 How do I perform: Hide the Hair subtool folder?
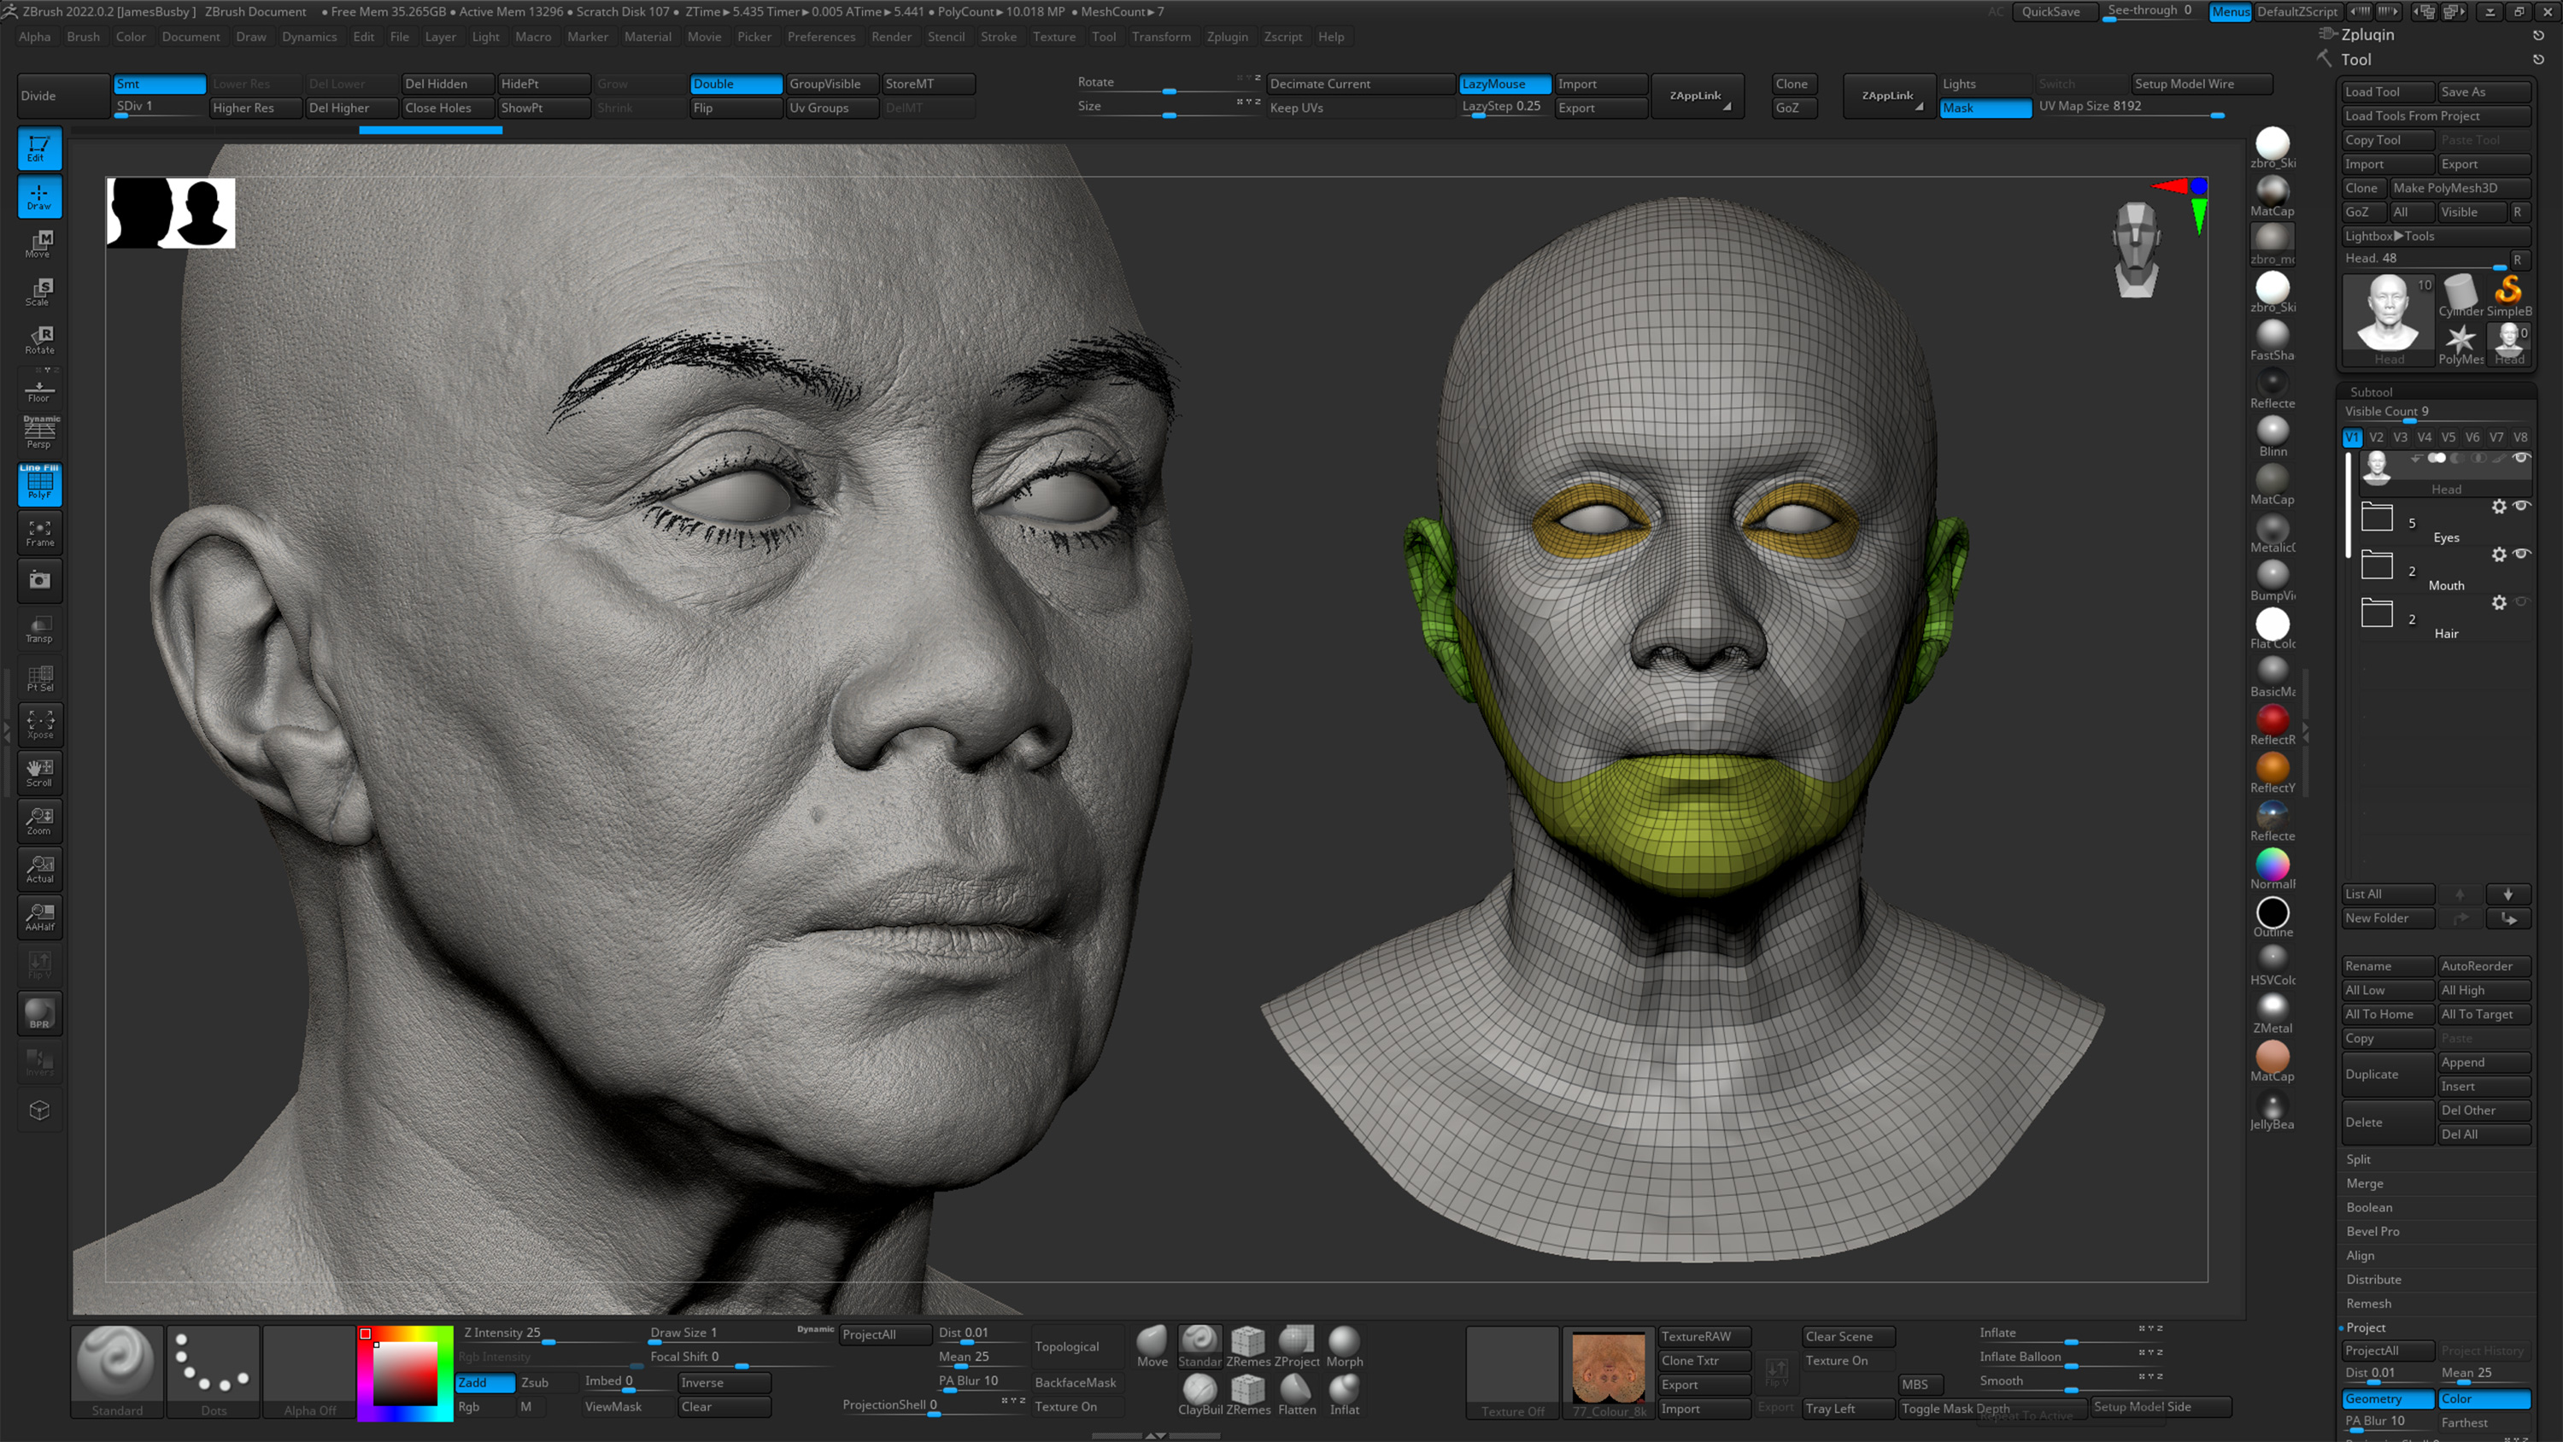(2523, 601)
